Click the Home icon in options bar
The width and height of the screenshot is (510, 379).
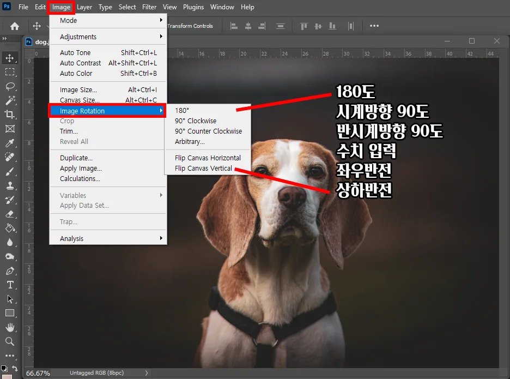click(15, 26)
